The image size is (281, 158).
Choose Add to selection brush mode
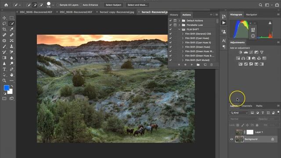tap(34, 5)
